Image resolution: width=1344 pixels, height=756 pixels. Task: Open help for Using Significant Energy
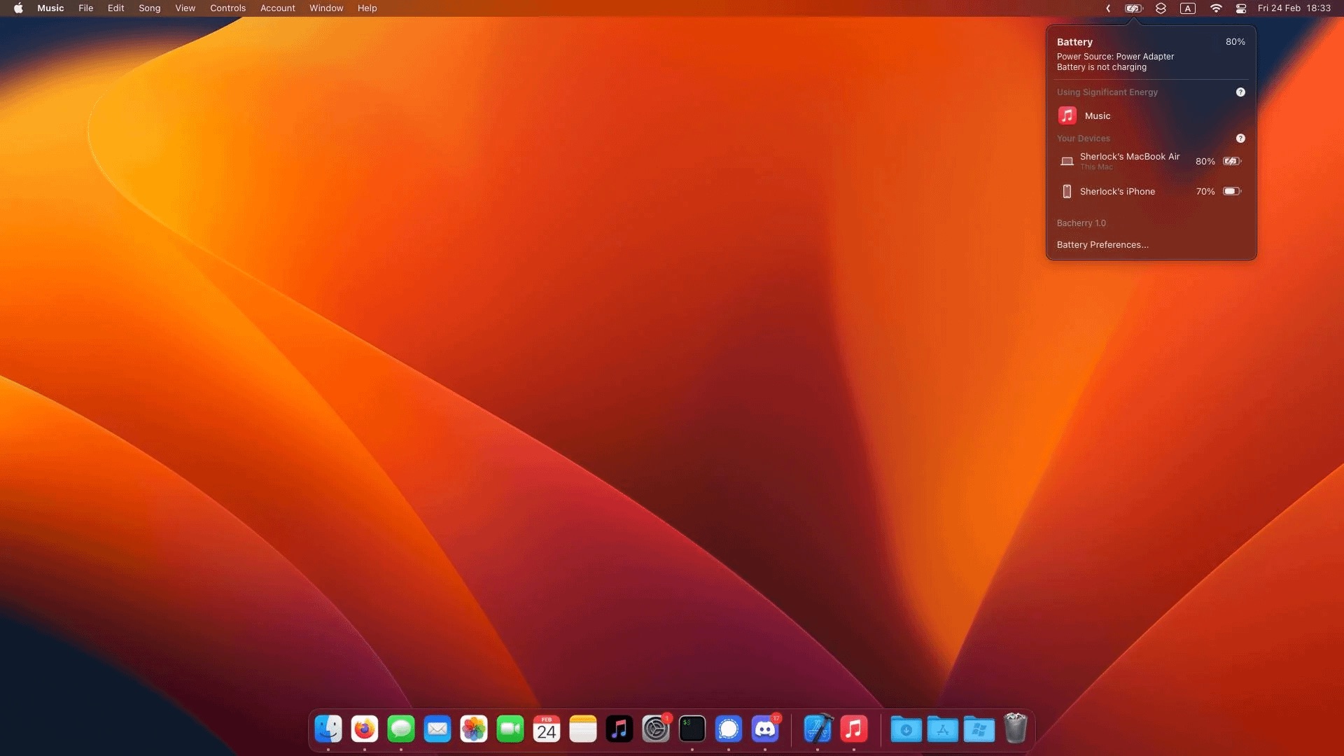[x=1240, y=92]
